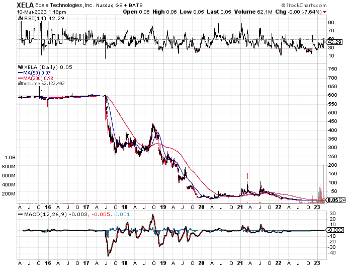
Task: Click the blue 0.001 MACD histogram value
Action: [x=122, y=215]
